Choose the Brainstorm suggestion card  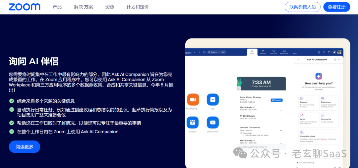click(329, 103)
